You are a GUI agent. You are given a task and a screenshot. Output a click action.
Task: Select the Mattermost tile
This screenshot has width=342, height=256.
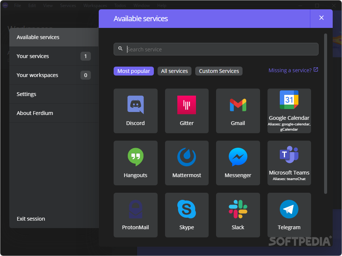pos(186,163)
